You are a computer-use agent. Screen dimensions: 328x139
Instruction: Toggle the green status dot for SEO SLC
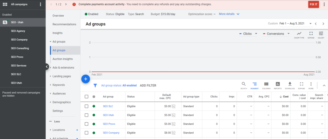coord(94,106)
